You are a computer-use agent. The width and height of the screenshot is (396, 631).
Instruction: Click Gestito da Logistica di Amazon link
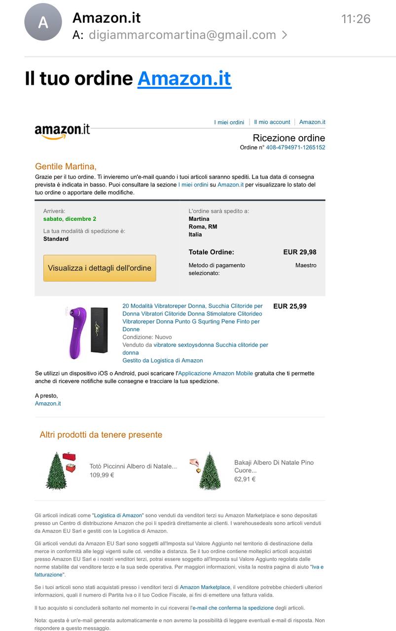pos(163,360)
